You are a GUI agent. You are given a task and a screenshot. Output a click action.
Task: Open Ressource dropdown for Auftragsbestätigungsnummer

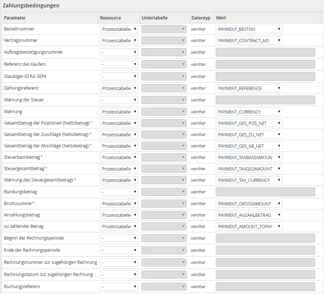tap(119, 52)
